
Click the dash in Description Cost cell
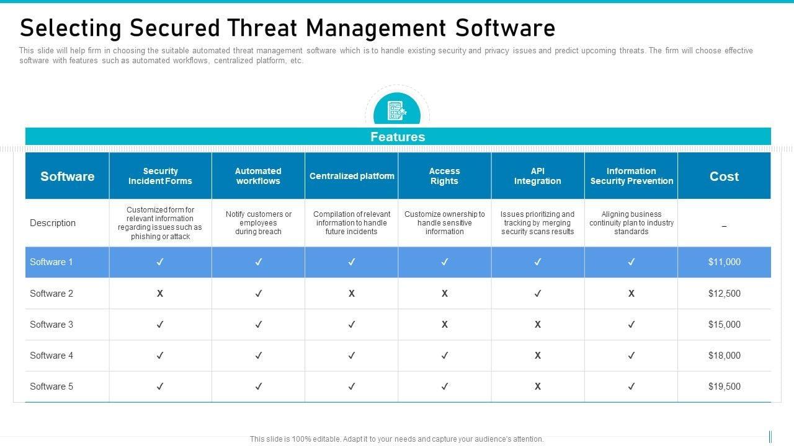(725, 227)
